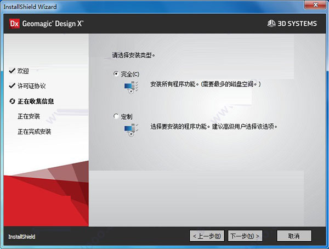Click the checkmark beside 许可证协议
Screen dimensions: 329x249
click(12, 86)
